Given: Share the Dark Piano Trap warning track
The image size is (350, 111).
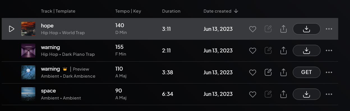Looking at the screenshot, I should (x=284, y=50).
